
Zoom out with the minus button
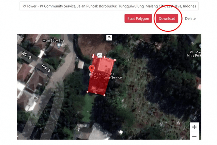[x=194, y=136]
